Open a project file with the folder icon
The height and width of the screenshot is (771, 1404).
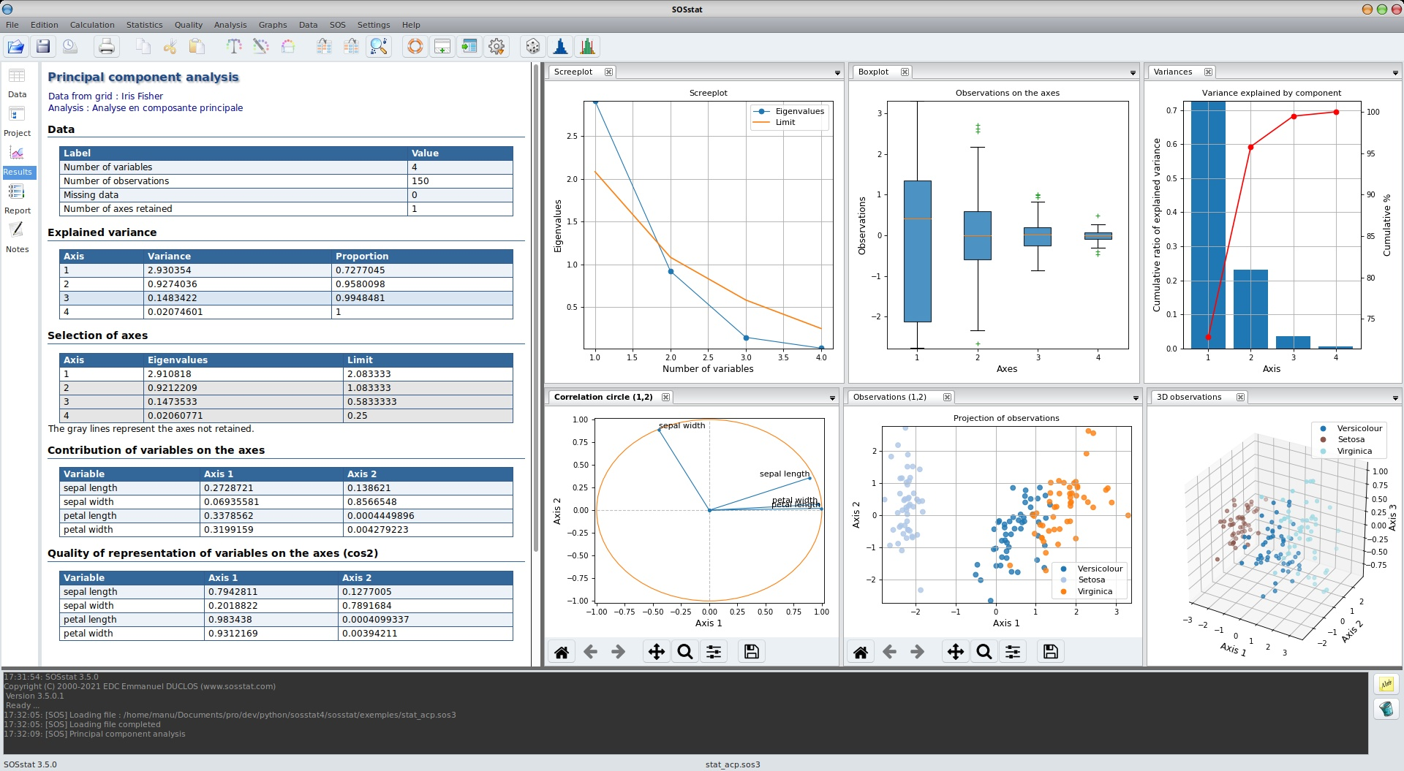click(x=15, y=46)
